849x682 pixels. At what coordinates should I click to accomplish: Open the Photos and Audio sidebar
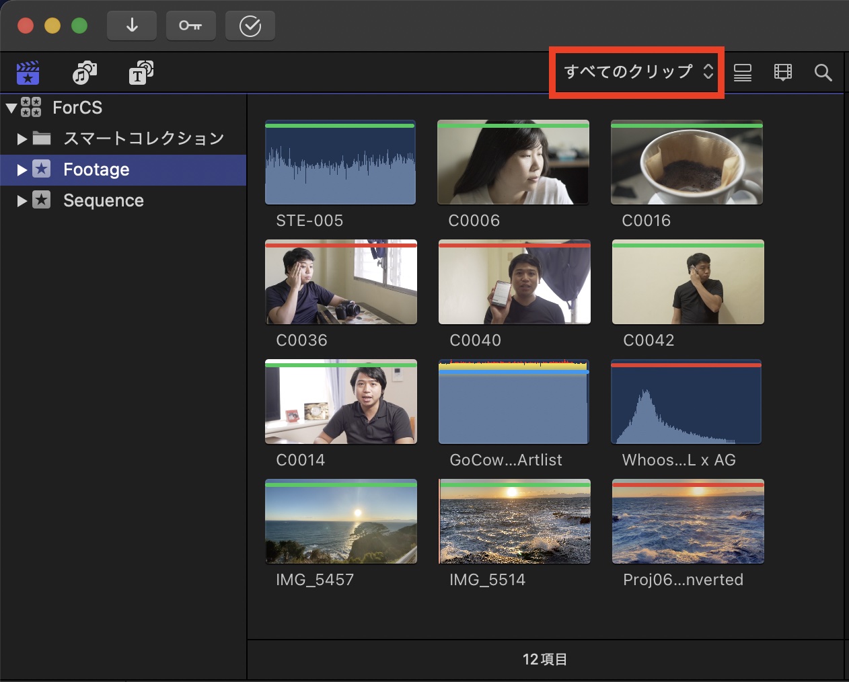pyautogui.click(x=85, y=73)
